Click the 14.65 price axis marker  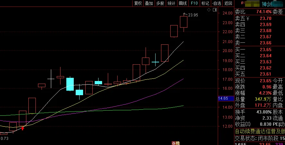pyautogui.click(x=225, y=98)
